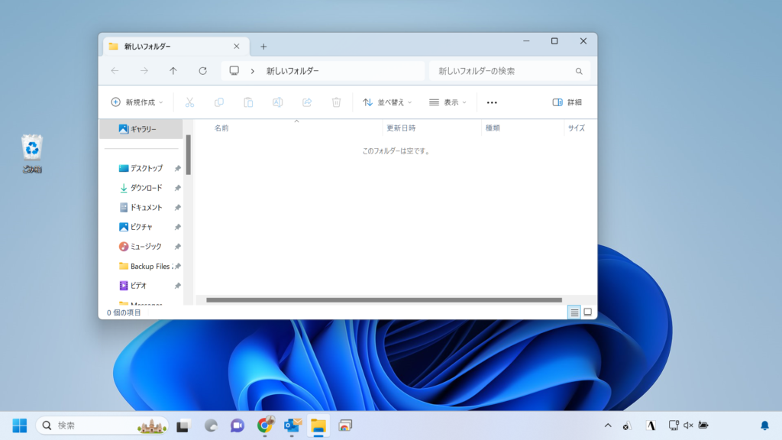Open the see more ellipsis menu
The image size is (782, 440).
pos(492,102)
